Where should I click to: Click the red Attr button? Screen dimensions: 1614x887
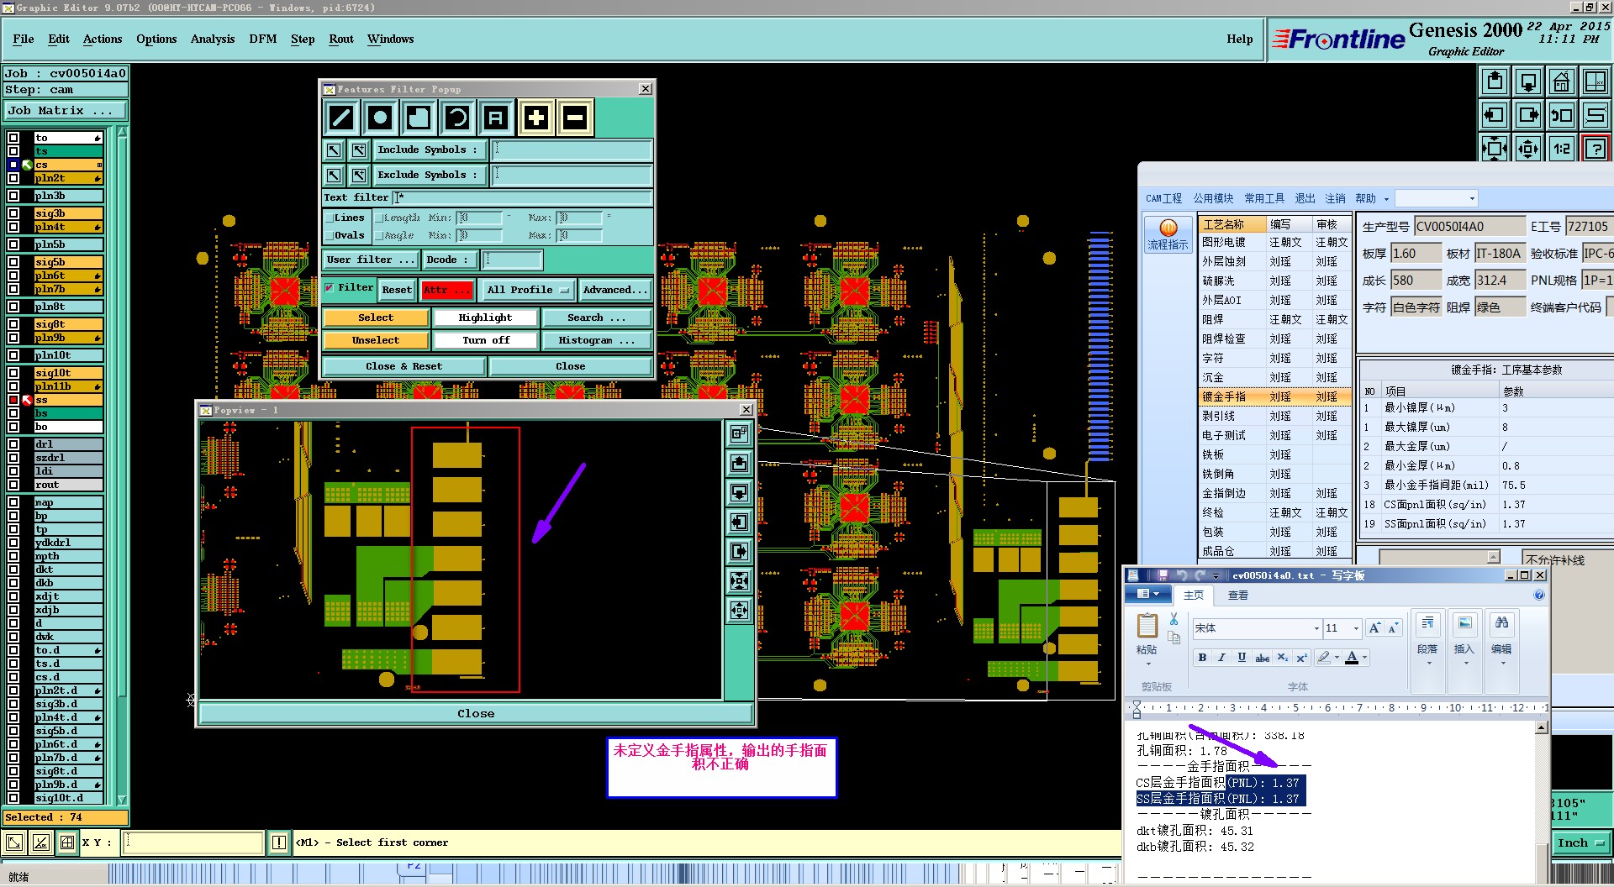(x=447, y=290)
